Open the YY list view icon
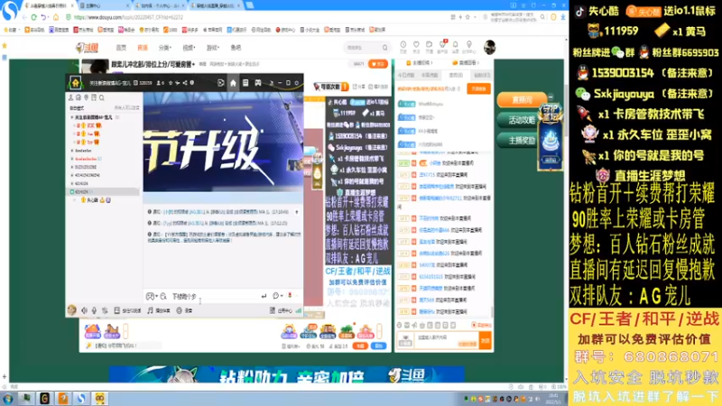This screenshot has height=406, width=722. [x=245, y=83]
